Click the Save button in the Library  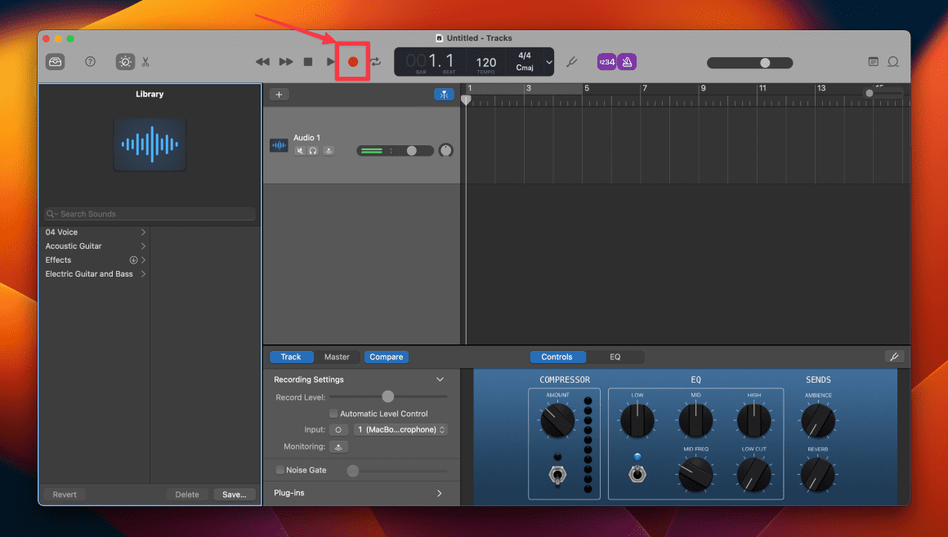pos(235,494)
